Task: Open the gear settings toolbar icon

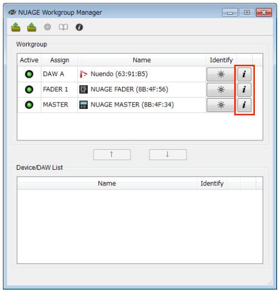Action: (x=47, y=27)
